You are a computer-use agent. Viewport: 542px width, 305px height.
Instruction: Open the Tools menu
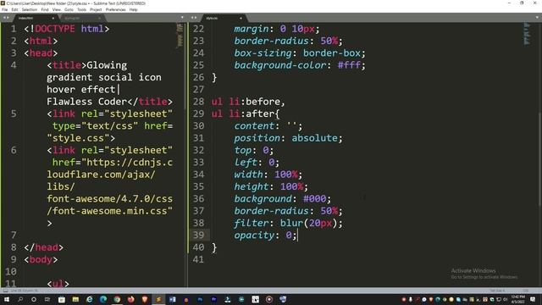[81, 9]
